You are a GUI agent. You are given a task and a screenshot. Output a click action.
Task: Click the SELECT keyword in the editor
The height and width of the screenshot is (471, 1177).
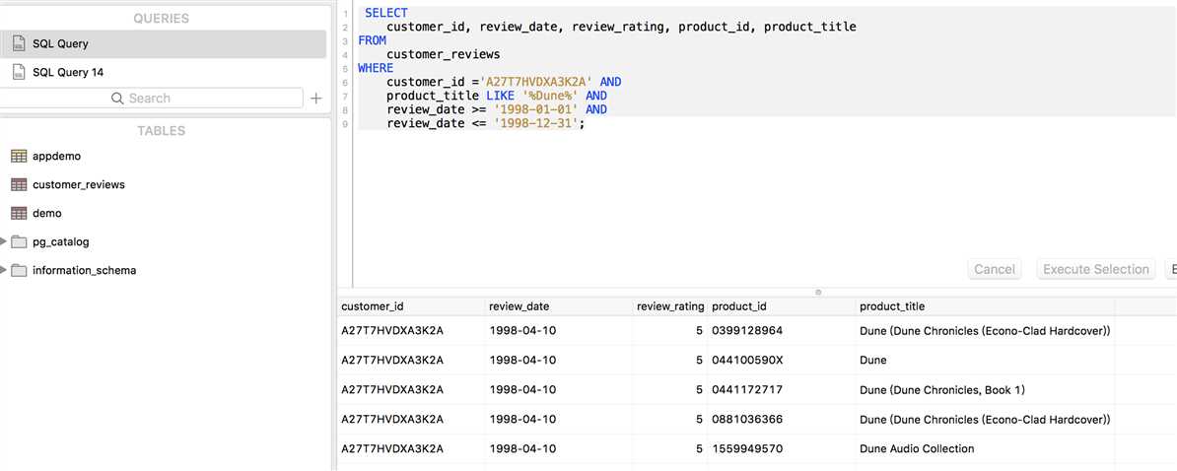[x=386, y=13]
